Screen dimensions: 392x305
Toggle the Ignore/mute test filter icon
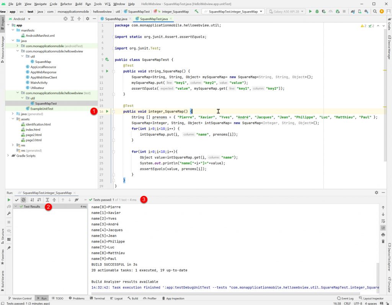click(x=23, y=200)
